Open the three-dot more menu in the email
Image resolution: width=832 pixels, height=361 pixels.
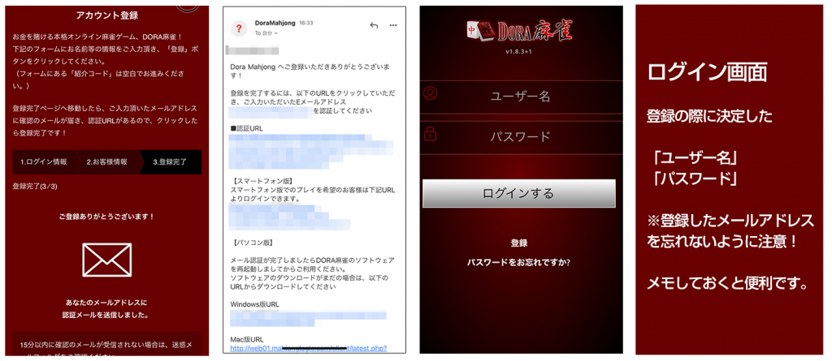coord(393,25)
